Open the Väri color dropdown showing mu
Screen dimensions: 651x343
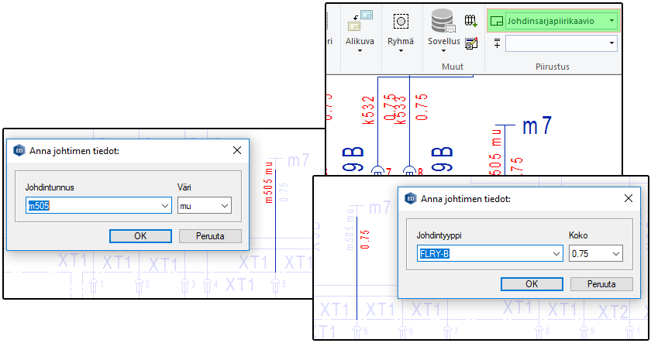[x=224, y=206]
